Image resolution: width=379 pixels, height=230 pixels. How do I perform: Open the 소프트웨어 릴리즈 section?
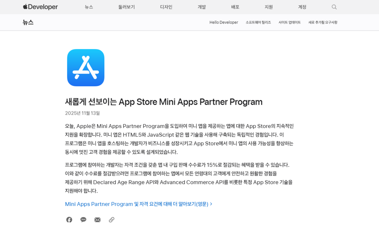click(x=258, y=22)
